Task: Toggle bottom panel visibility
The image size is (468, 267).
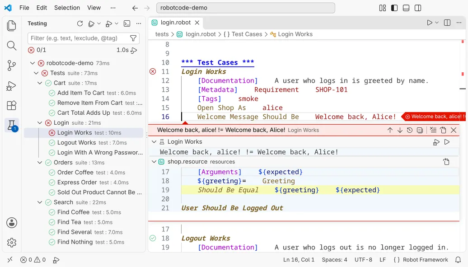Action: pyautogui.click(x=406, y=8)
